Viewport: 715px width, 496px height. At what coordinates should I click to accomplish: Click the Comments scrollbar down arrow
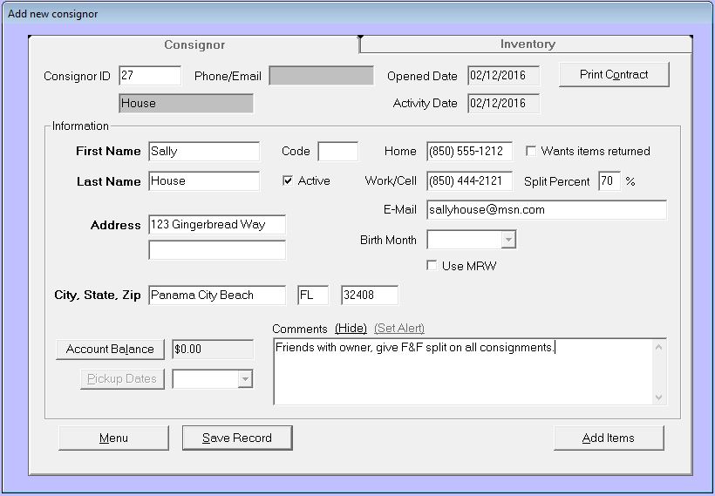pos(659,397)
